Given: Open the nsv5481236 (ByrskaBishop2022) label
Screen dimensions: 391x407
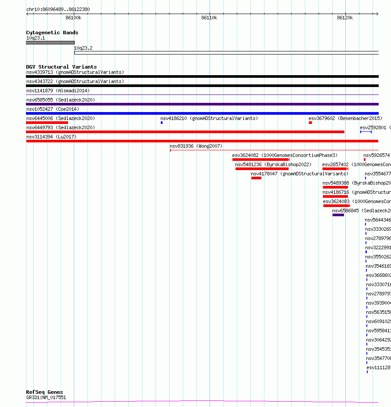Looking at the screenshot, I should point(273,164).
